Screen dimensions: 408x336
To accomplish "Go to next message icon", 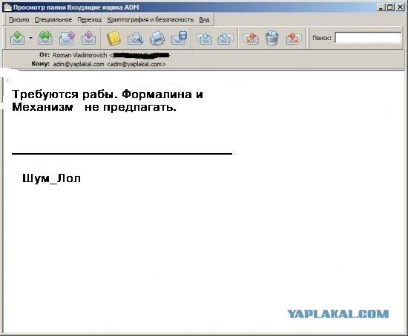I will [x=225, y=39].
